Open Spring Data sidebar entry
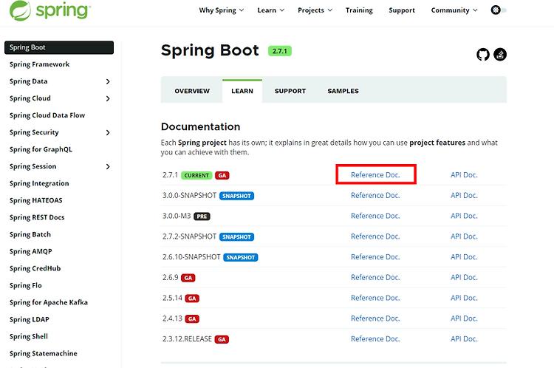Screen dimensions: 554x368 tap(29, 81)
